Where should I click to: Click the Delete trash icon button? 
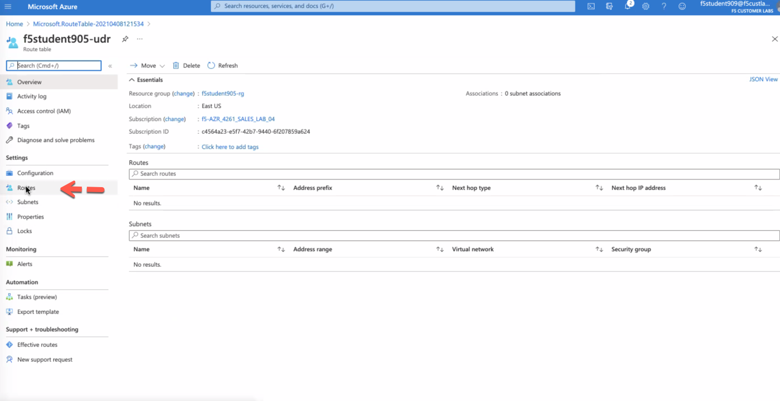click(186, 66)
